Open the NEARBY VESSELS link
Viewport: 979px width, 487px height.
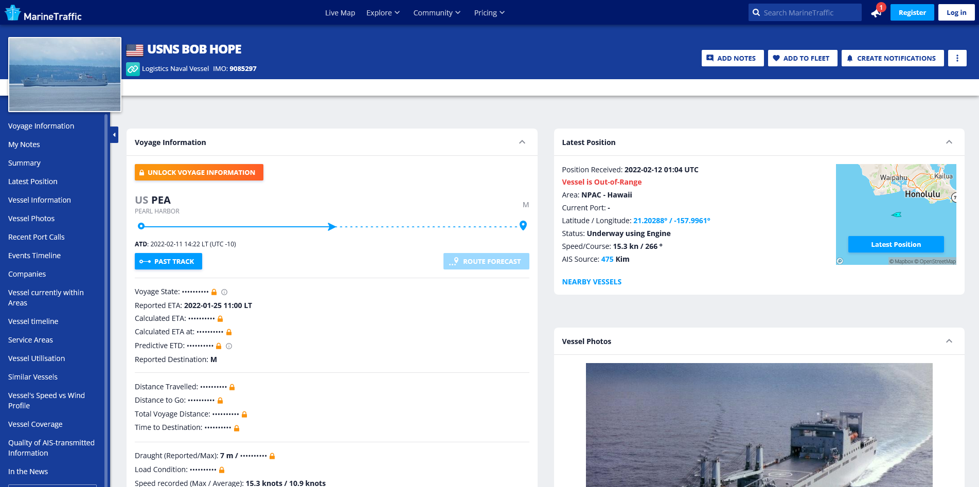[592, 282]
